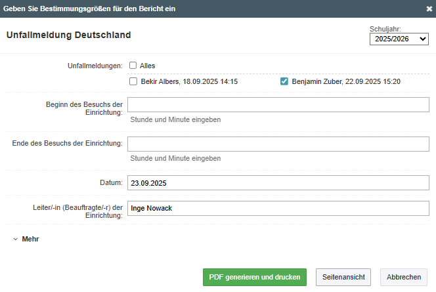Close the dialog with the X icon

[x=429, y=9]
